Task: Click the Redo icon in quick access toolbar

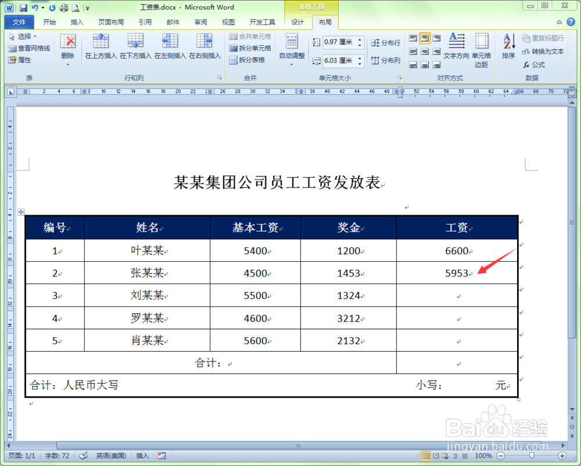Action: pyautogui.click(x=52, y=8)
